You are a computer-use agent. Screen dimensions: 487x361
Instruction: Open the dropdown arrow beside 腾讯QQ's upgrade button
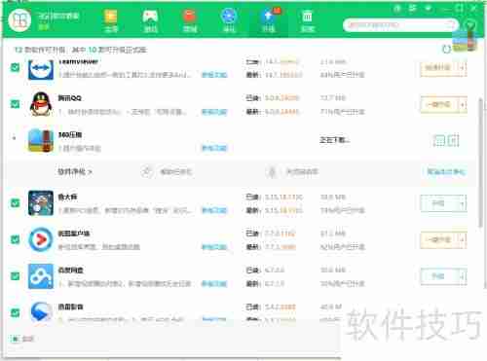[x=463, y=104]
